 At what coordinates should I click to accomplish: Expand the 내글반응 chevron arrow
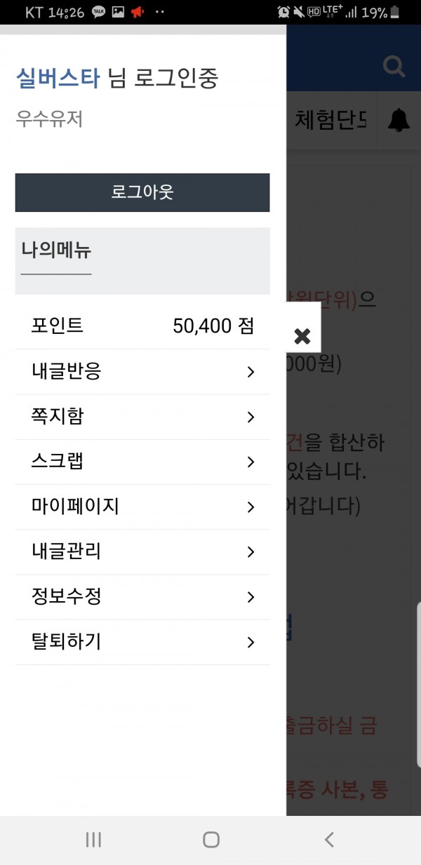pos(250,372)
